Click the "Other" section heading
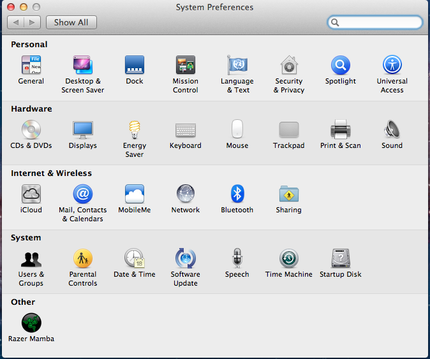Viewport: 430px width, 359px height. 23,302
